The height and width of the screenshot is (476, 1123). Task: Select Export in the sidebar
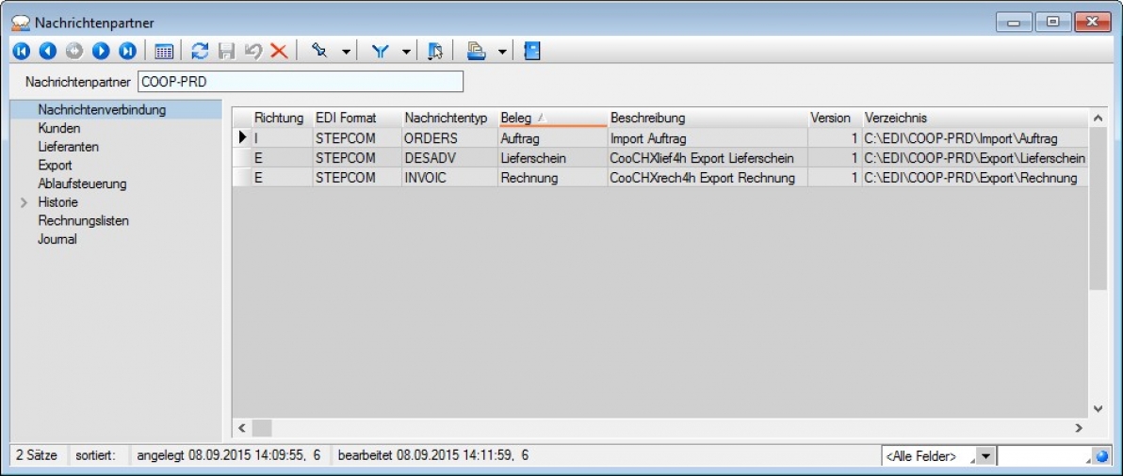55,166
